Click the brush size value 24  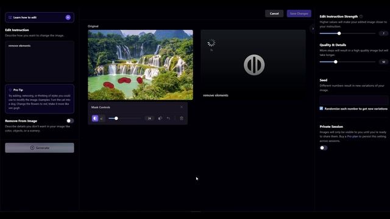[x=149, y=119]
